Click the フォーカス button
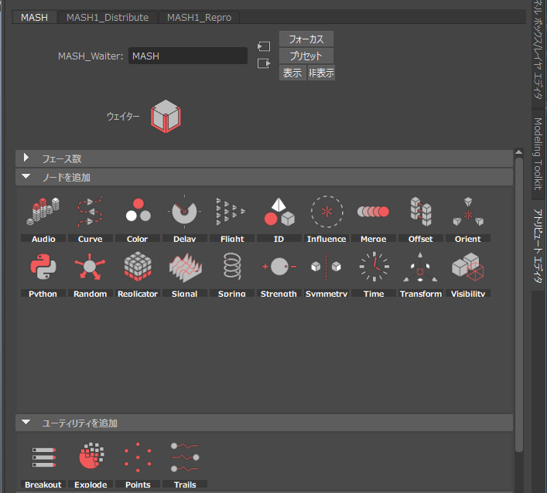The height and width of the screenshot is (493, 547). (x=306, y=39)
